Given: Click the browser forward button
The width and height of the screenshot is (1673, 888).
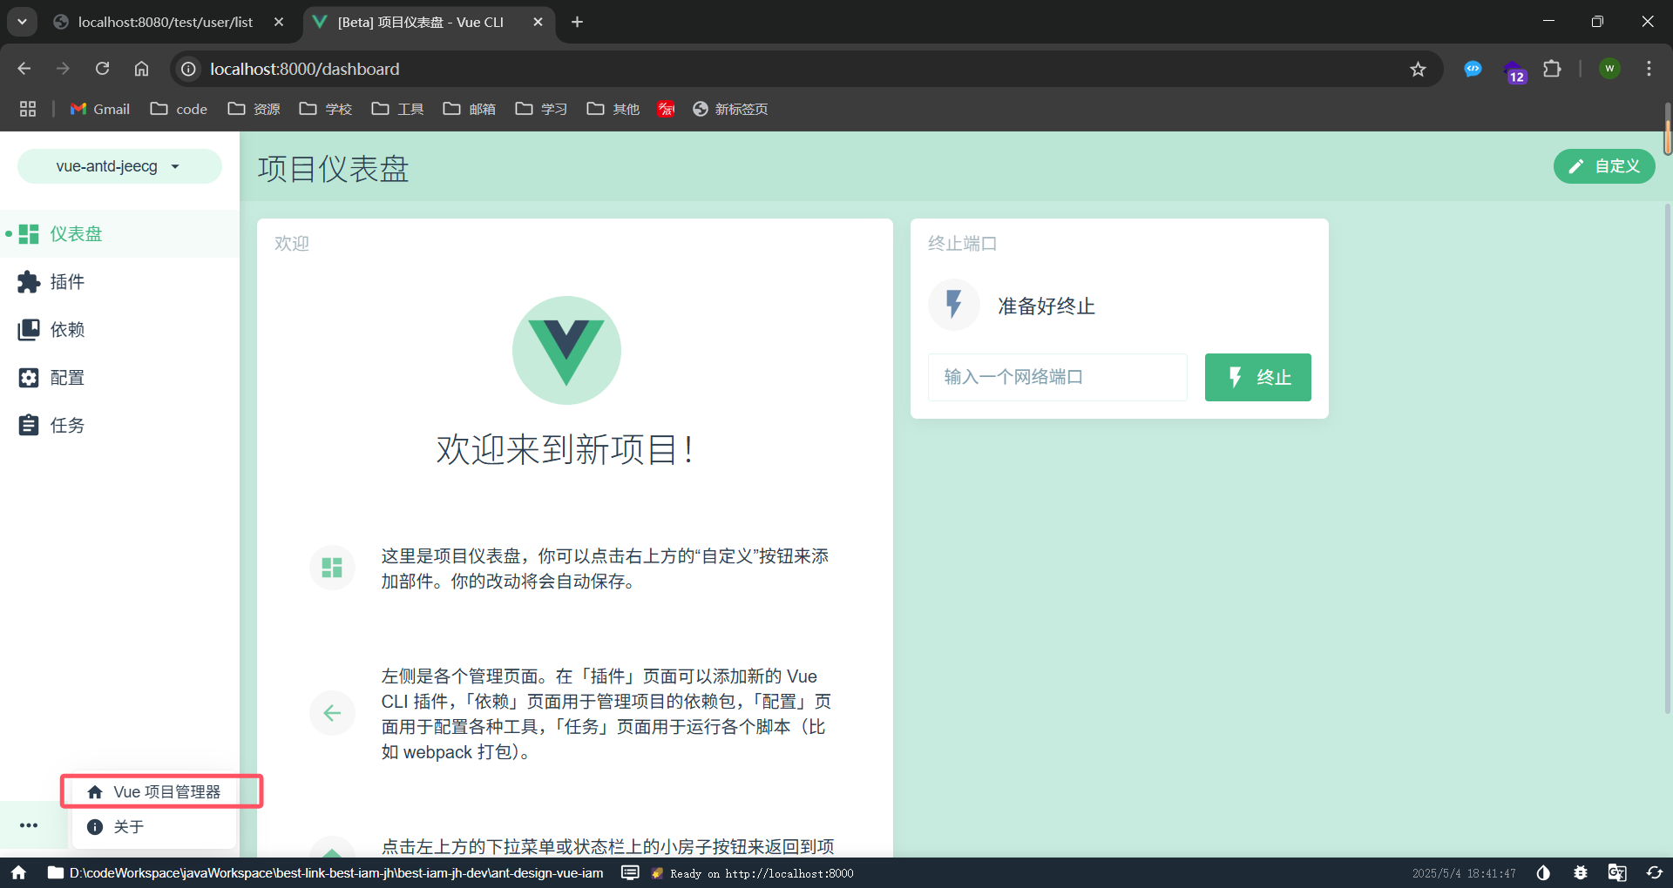Looking at the screenshot, I should (63, 69).
